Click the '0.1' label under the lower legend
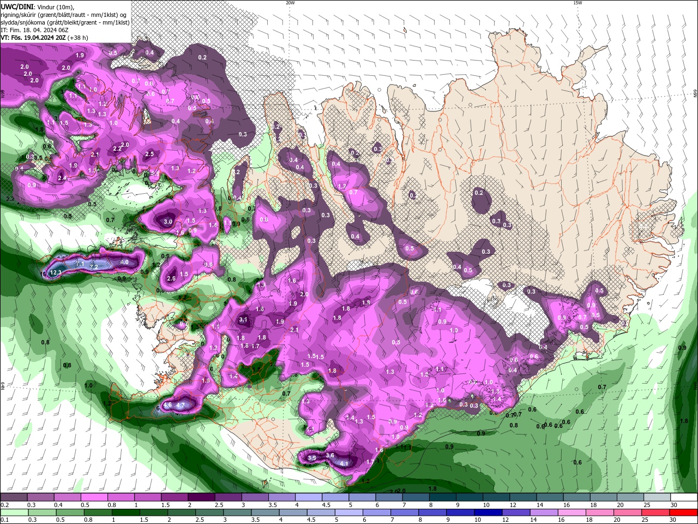Screen dimensions: 698x524 click(x=4, y=520)
